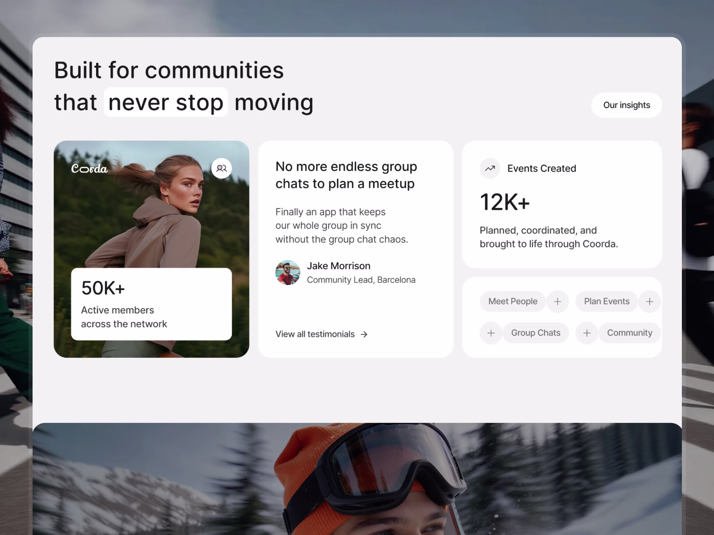714x535 pixels.
Task: Click the plus icon before Group Chats
Action: click(491, 333)
